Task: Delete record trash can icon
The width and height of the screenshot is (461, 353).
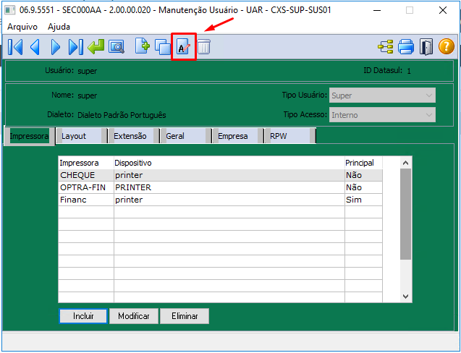Action: point(204,47)
